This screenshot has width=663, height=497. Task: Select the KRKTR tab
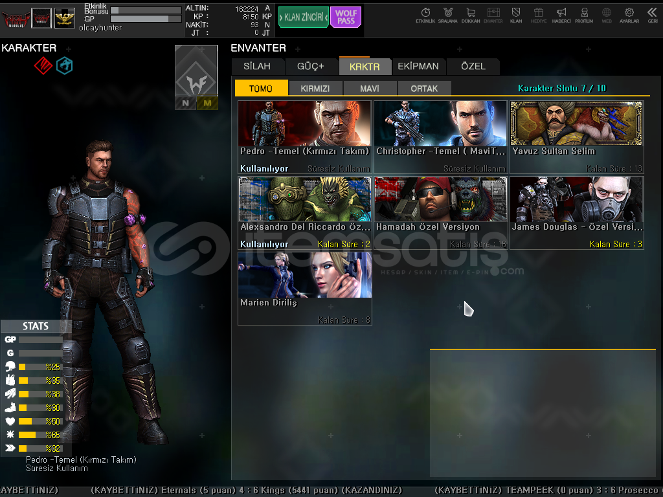tap(365, 67)
